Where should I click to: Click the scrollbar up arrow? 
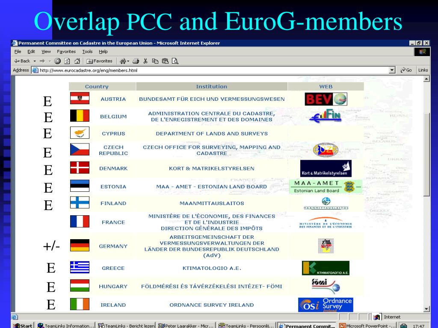coord(426,79)
